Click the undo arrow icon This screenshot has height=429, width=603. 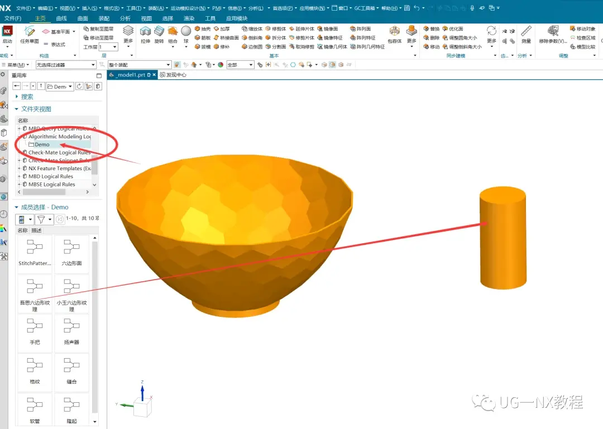(417, 8)
